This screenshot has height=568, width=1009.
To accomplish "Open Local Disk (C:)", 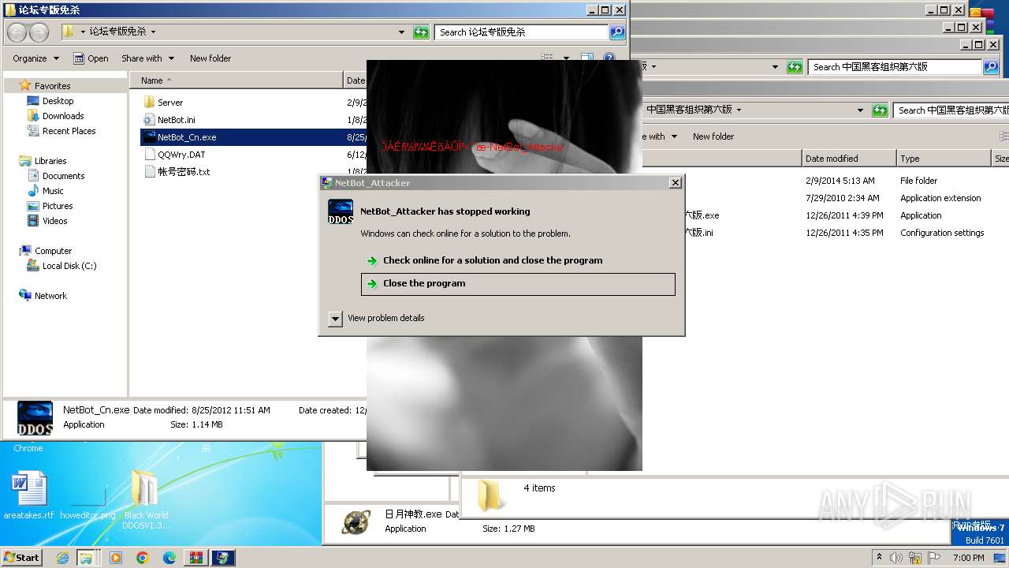I will click(x=69, y=266).
